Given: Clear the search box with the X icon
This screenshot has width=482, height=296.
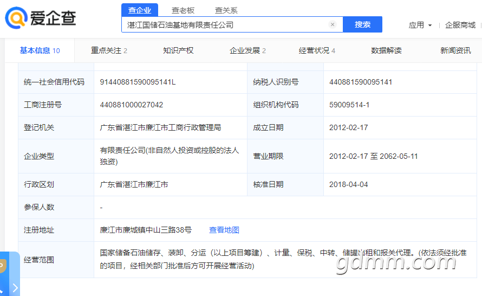Looking at the screenshot, I should click(x=333, y=24).
